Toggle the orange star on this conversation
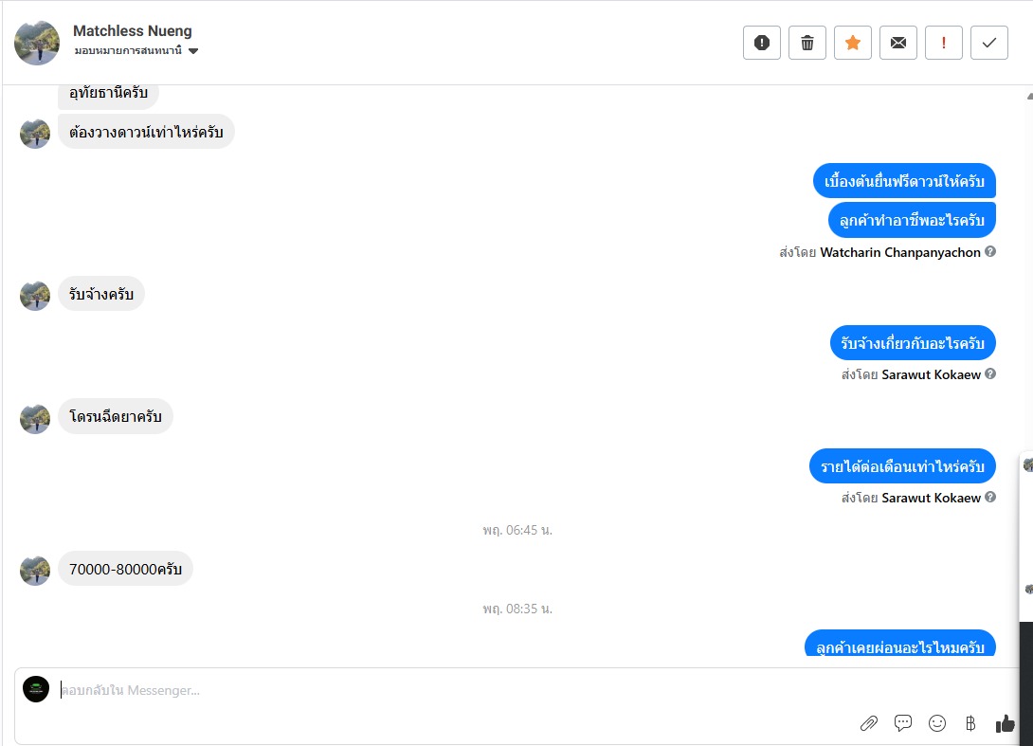 tap(853, 43)
